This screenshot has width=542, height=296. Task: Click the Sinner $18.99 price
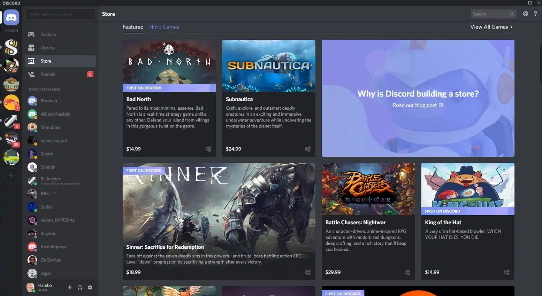pos(133,272)
